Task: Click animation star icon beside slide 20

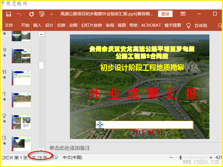Action: click(4, 77)
